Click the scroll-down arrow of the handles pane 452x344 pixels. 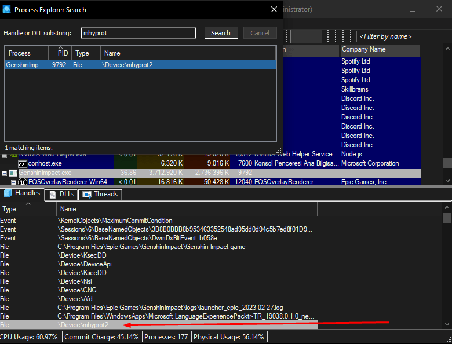click(x=447, y=324)
